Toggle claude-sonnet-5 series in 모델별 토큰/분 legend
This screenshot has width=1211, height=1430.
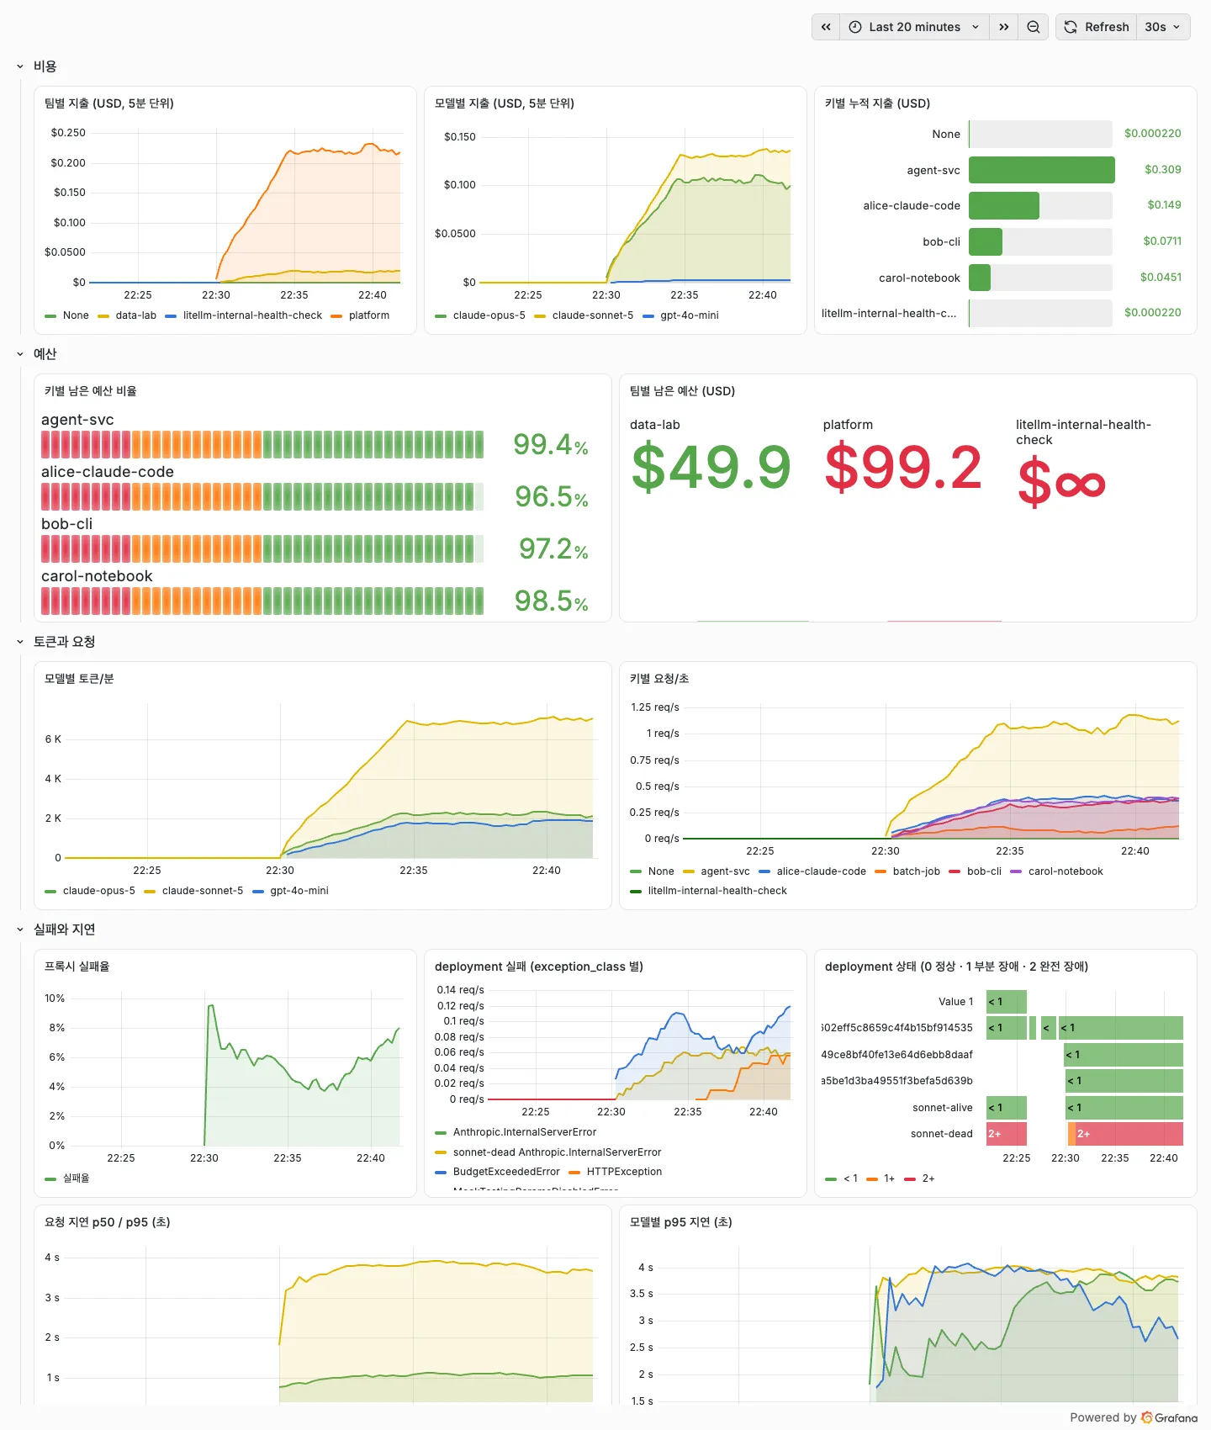click(x=203, y=891)
